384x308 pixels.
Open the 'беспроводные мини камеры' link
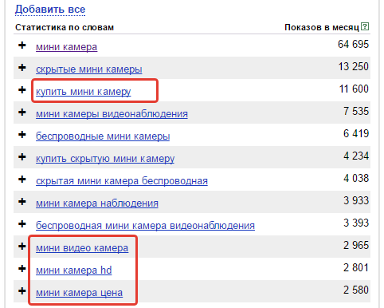(103, 136)
